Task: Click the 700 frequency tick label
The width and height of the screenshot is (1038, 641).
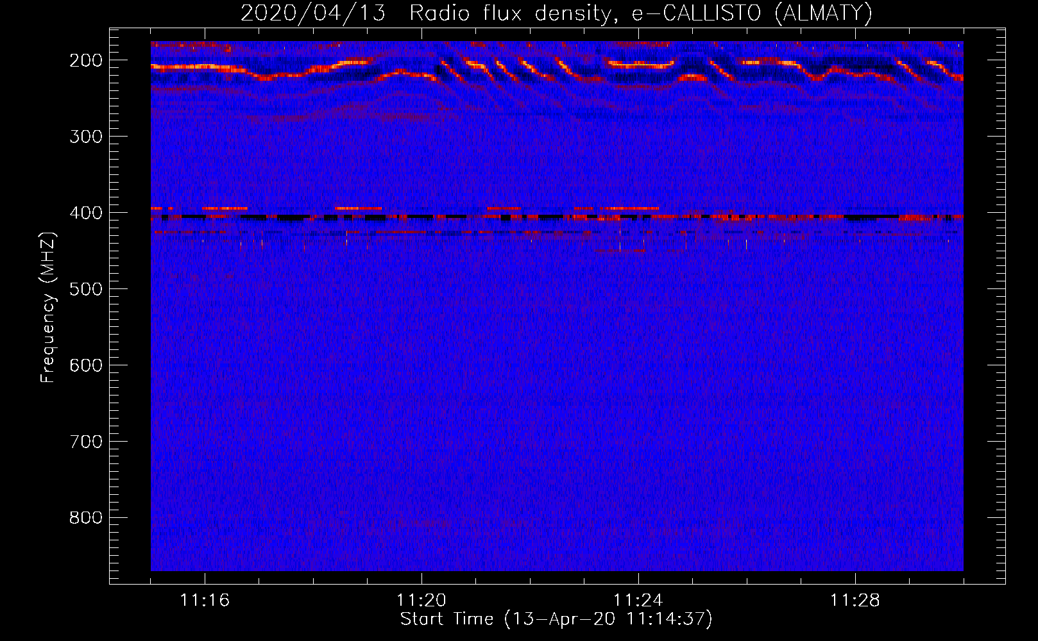Action: 85,442
